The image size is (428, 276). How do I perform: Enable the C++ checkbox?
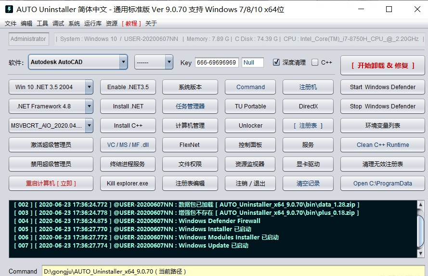point(315,62)
